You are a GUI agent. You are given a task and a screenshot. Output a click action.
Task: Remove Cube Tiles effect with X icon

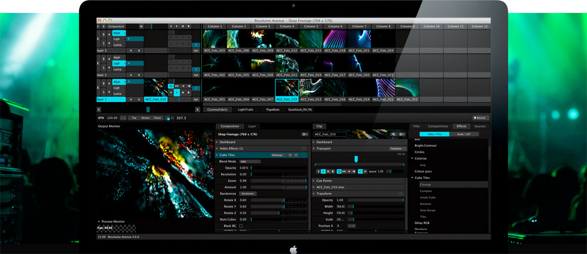296,155
